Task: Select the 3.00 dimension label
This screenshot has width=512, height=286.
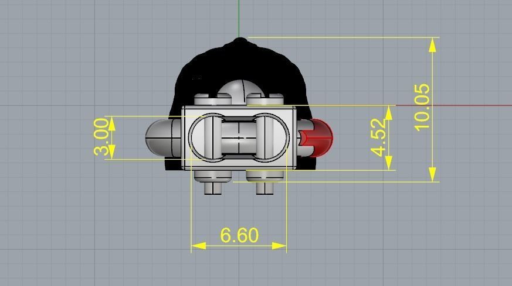Action: 101,137
